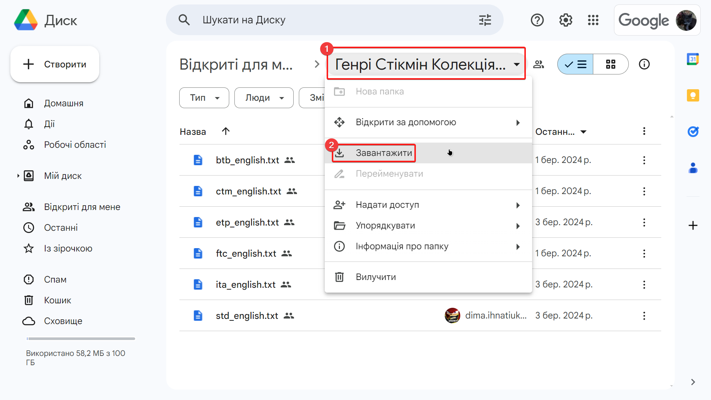711x400 pixels.
Task: Open the Google Tasks side panel icon
Action: pyautogui.click(x=692, y=131)
